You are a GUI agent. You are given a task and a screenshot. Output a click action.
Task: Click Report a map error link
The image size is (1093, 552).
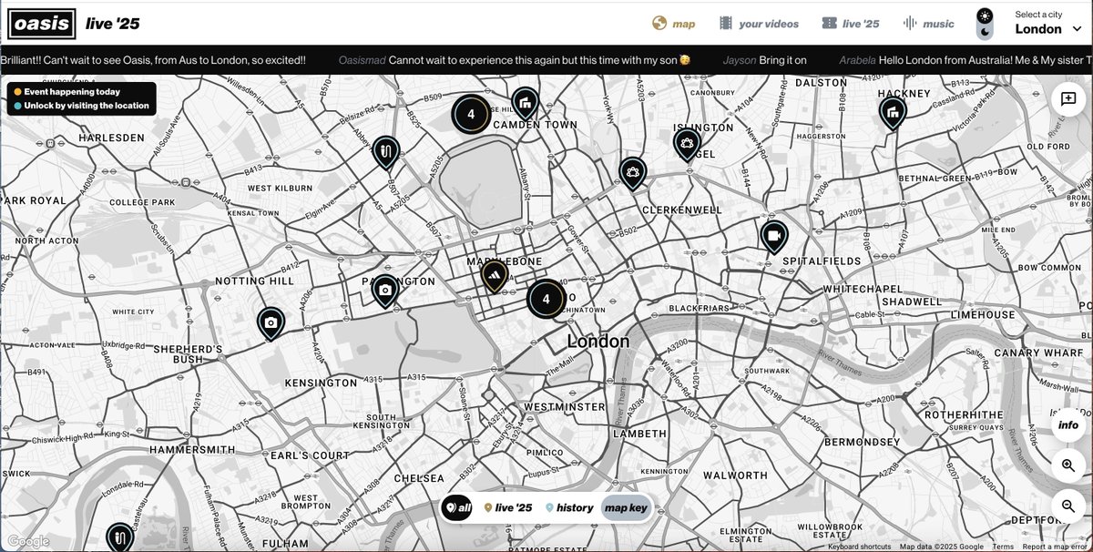point(1055,547)
